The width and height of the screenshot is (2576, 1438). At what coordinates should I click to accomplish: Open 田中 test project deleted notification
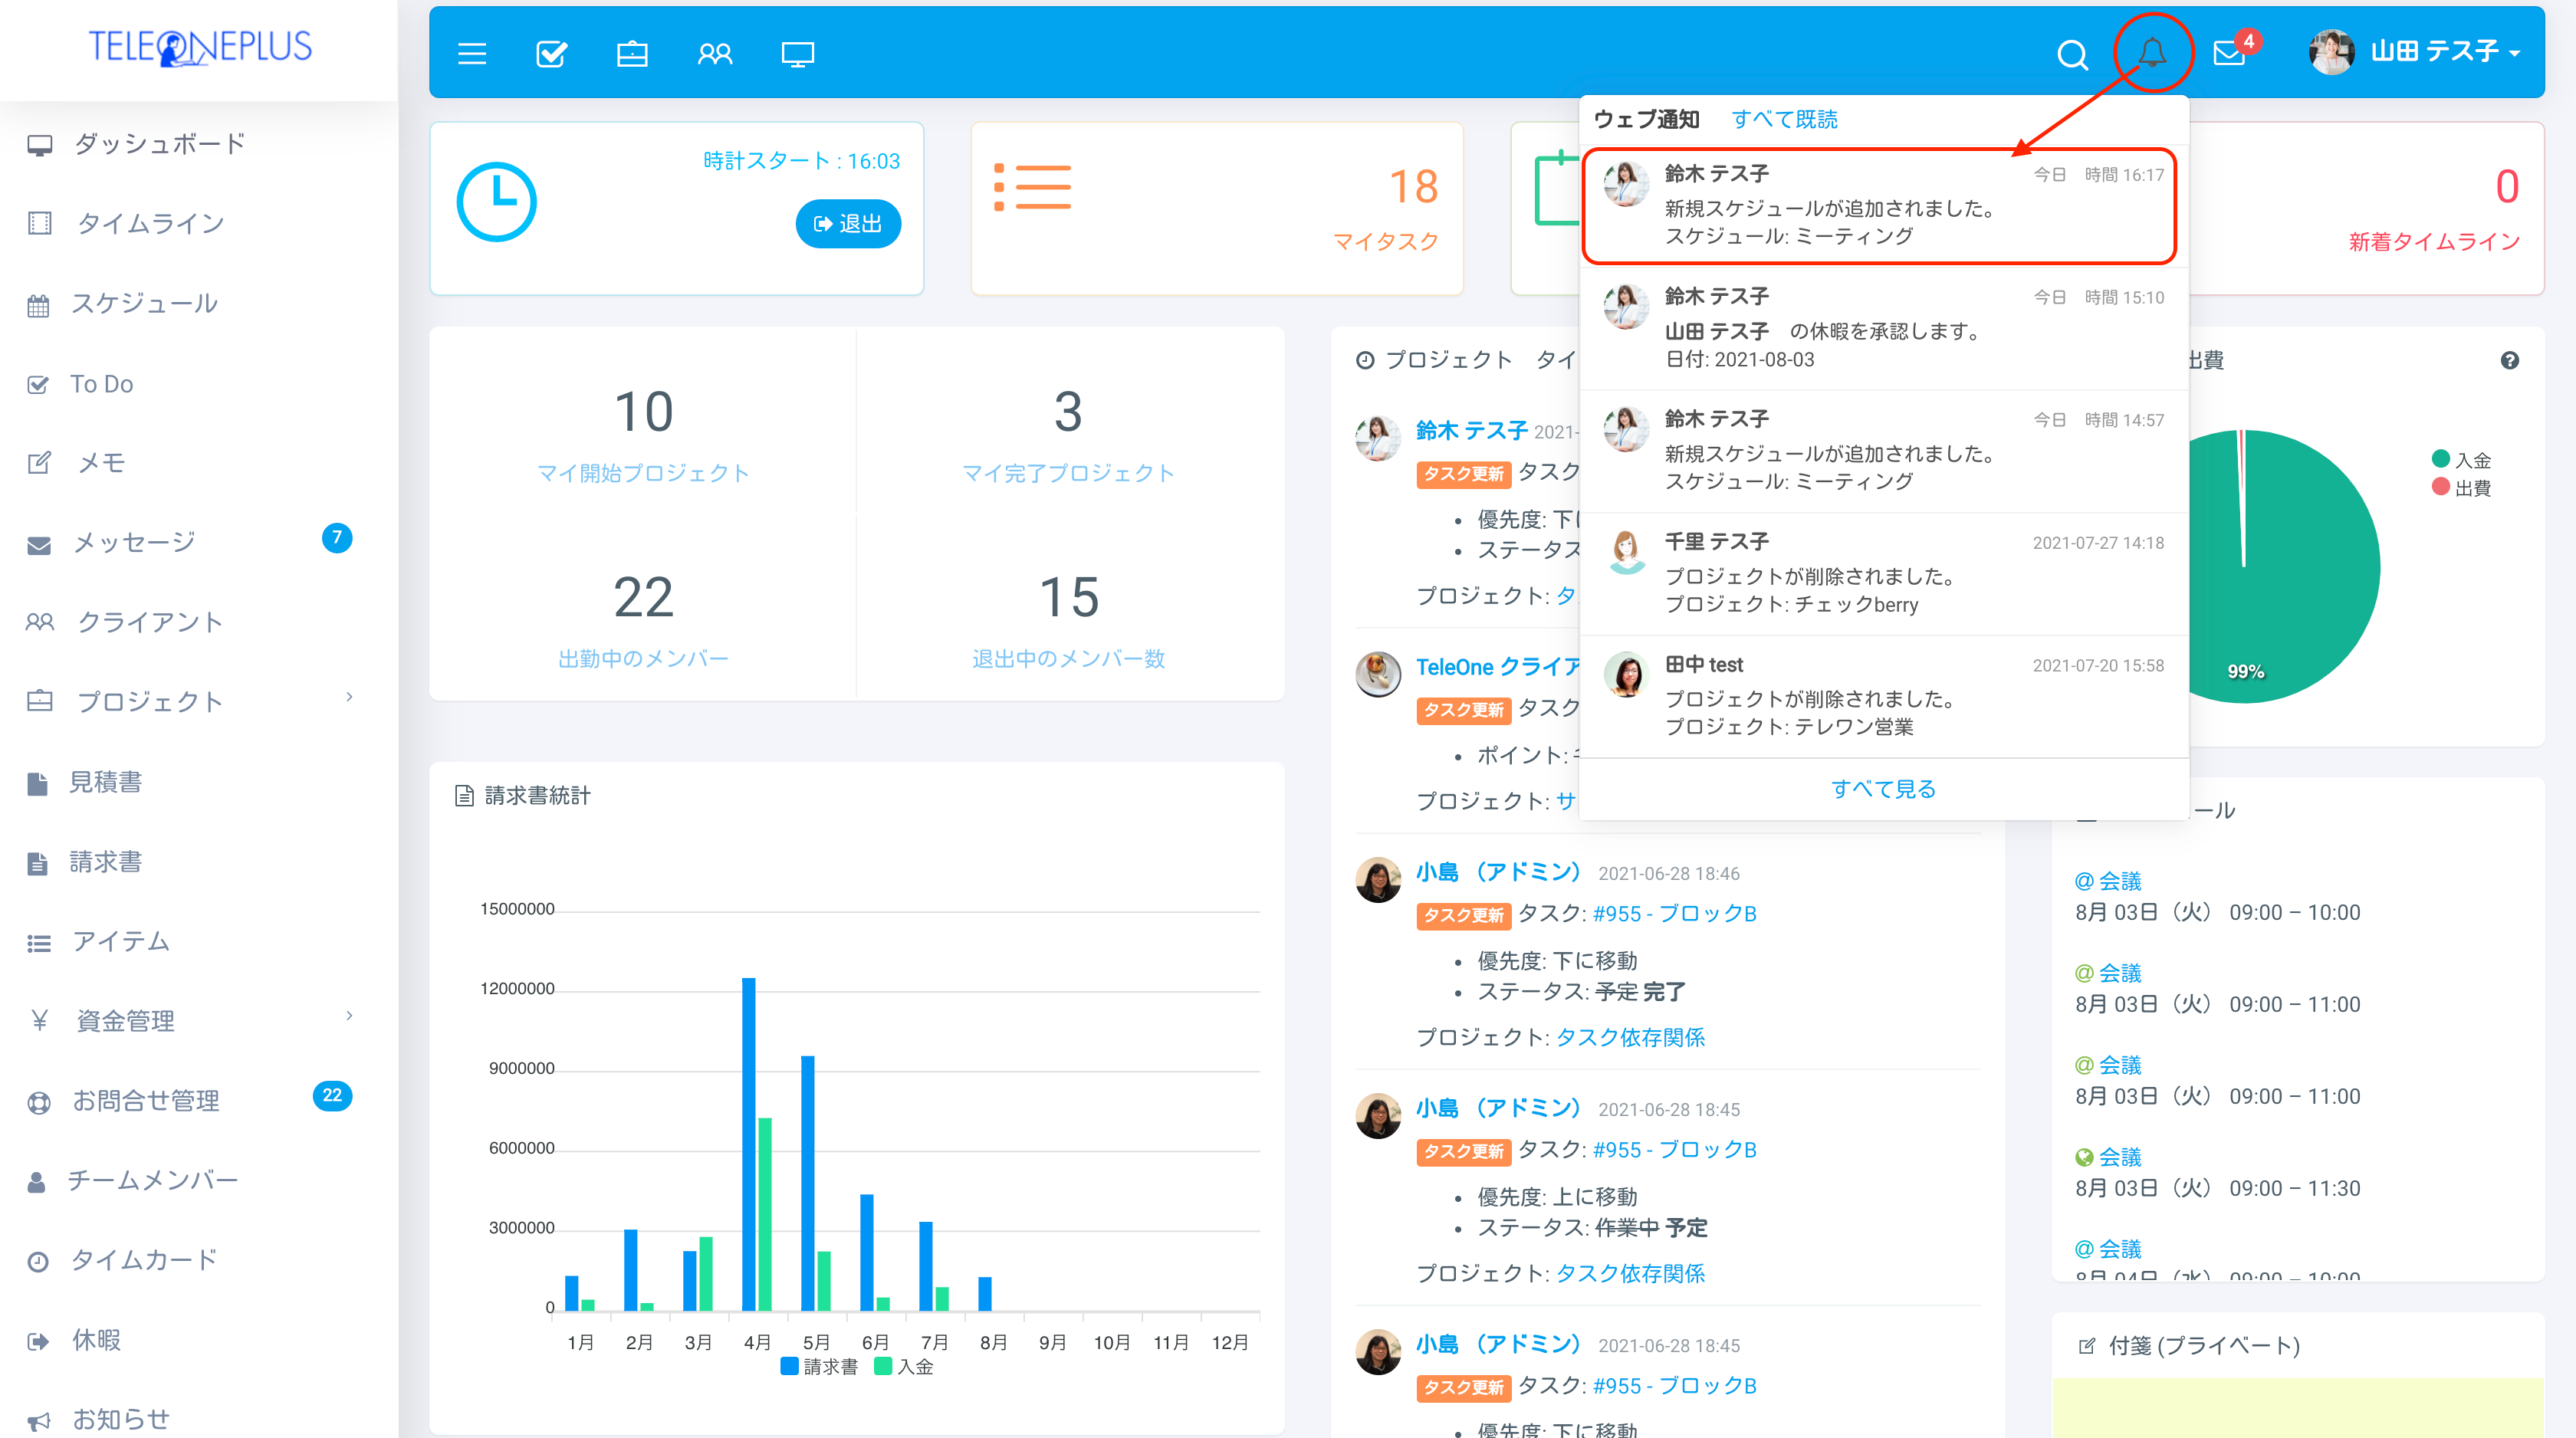1883,697
